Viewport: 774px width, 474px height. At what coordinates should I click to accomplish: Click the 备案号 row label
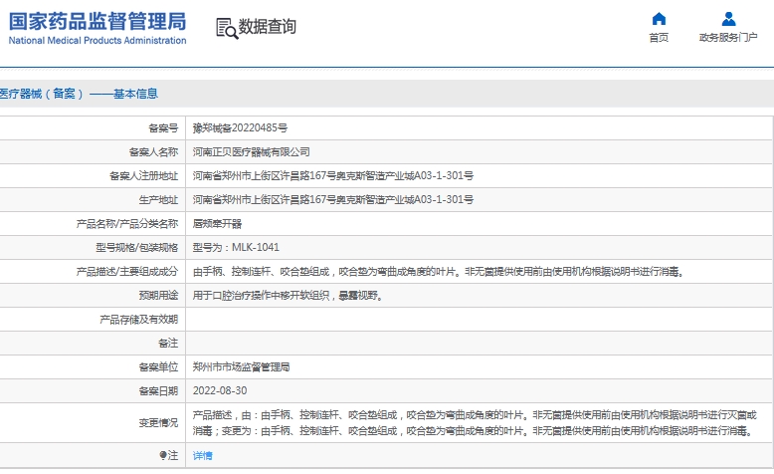pos(163,128)
